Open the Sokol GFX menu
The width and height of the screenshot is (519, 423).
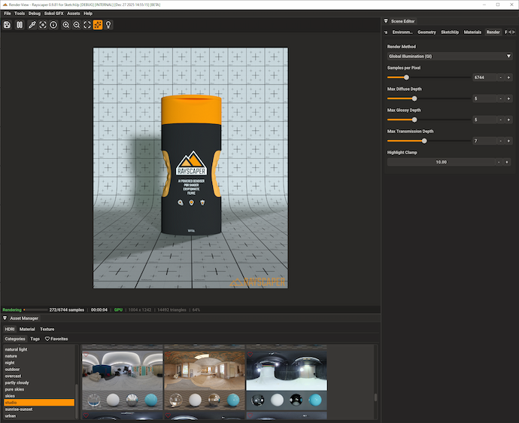(53, 14)
